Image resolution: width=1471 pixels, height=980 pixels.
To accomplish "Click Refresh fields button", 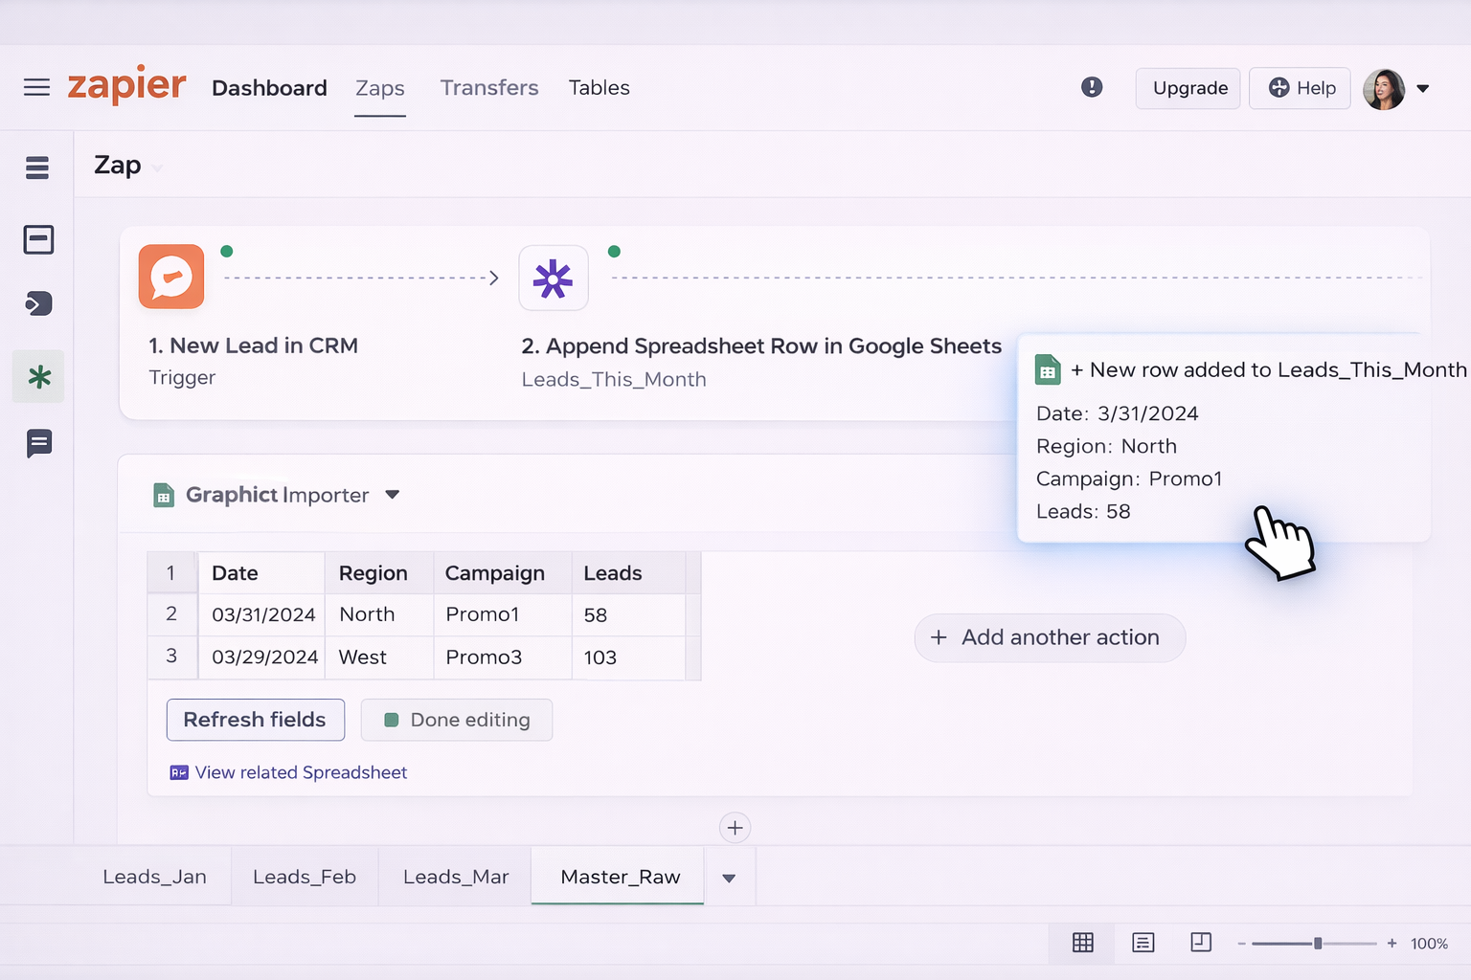I will coord(256,720).
